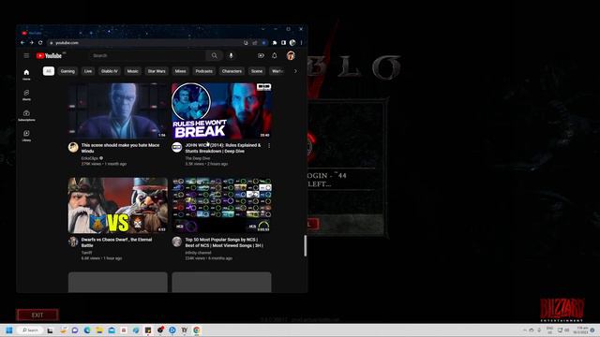Image resolution: width=600 pixels, height=337 pixels.
Task: Select the Mixes category chip
Action: point(180,71)
